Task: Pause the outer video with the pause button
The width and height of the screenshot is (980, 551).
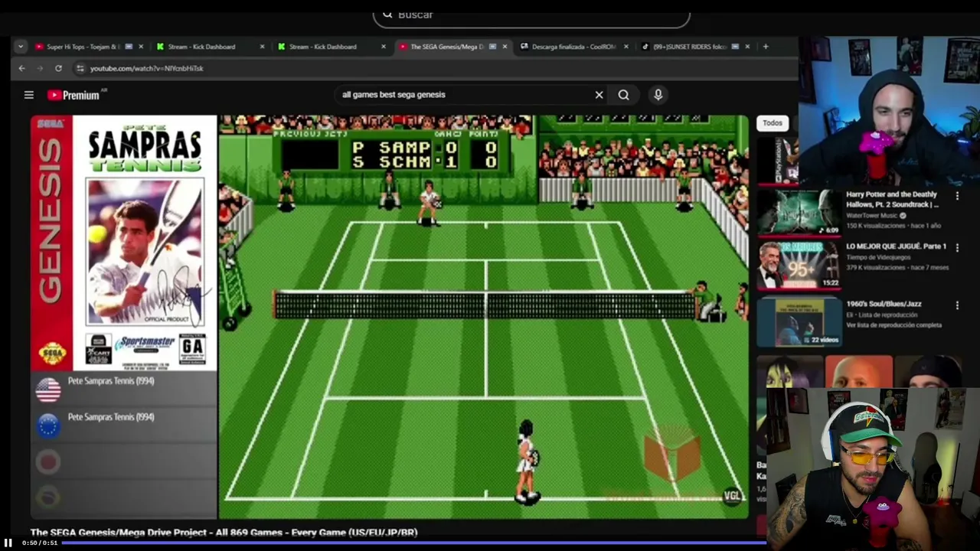Action: point(8,543)
